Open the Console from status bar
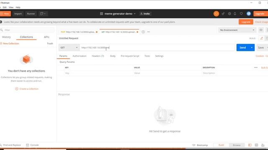Image resolution: width=268 pixels, height=150 pixels. (x=32, y=145)
